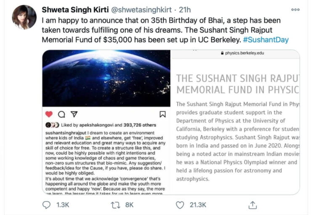Open the Earth from space image
323x215 pixels.
[x=106, y=78]
